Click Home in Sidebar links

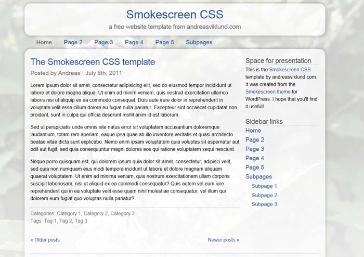point(253,131)
